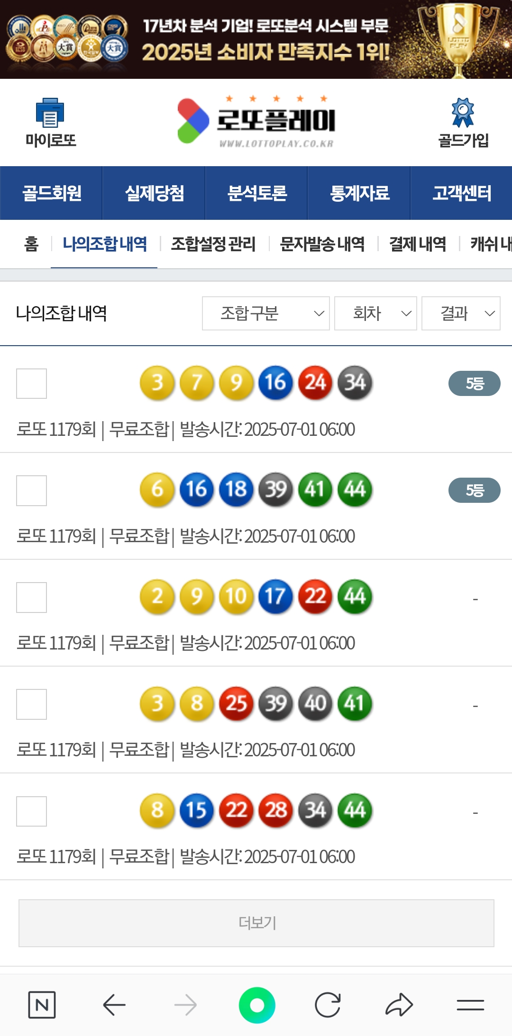Open the 조합설정 관리 sub-tab
The height and width of the screenshot is (1036, 512).
[x=213, y=244]
